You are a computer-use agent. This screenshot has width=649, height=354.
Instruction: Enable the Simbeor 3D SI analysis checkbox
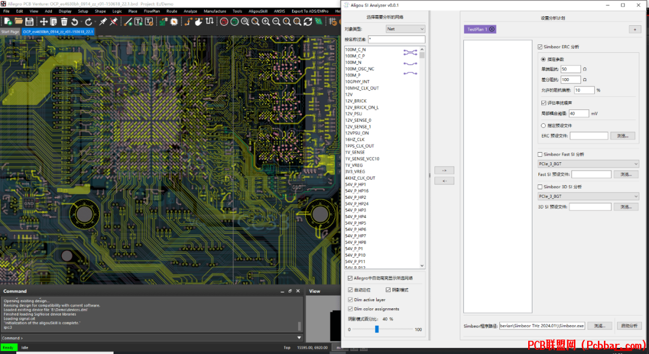(540, 187)
